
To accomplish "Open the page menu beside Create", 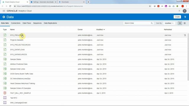I will coord(185,17).
